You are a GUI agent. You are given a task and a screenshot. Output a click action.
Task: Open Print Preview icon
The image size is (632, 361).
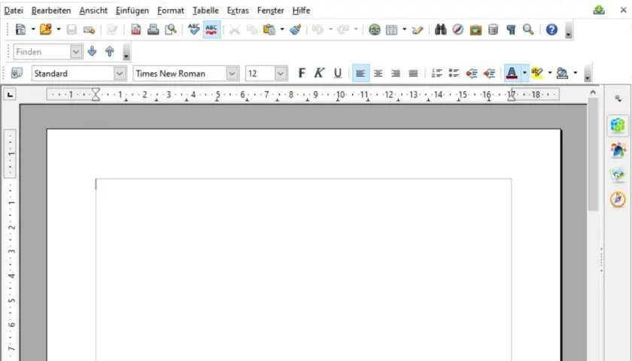tap(171, 29)
